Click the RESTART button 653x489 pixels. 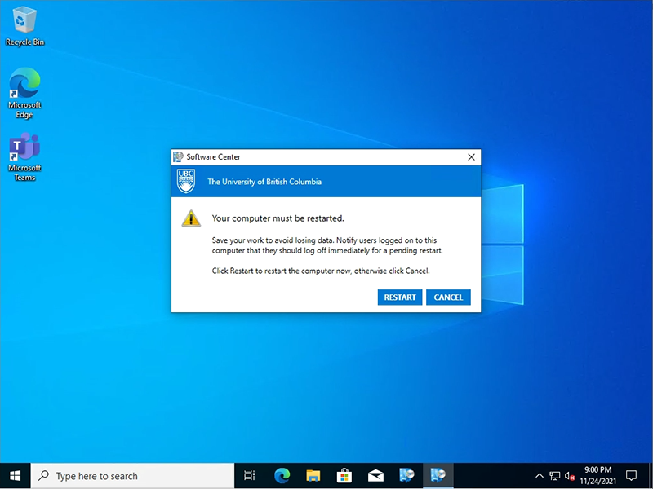(x=400, y=297)
